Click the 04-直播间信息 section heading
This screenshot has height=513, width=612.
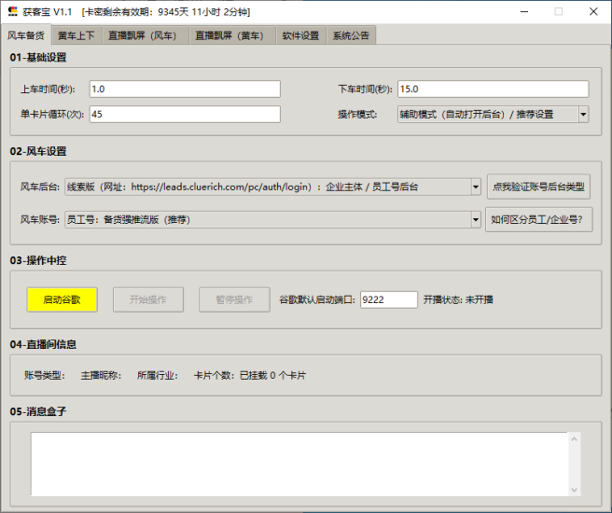point(43,344)
